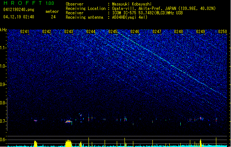This screenshot has height=147, width=231.
Task: Click the Receiving antenna label
Action: [x=84, y=17]
